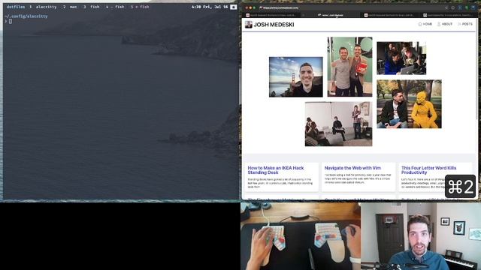The width and height of the screenshot is (481, 270).
Task: Open the photo of a presenter standing indoors
Action: pos(338,124)
